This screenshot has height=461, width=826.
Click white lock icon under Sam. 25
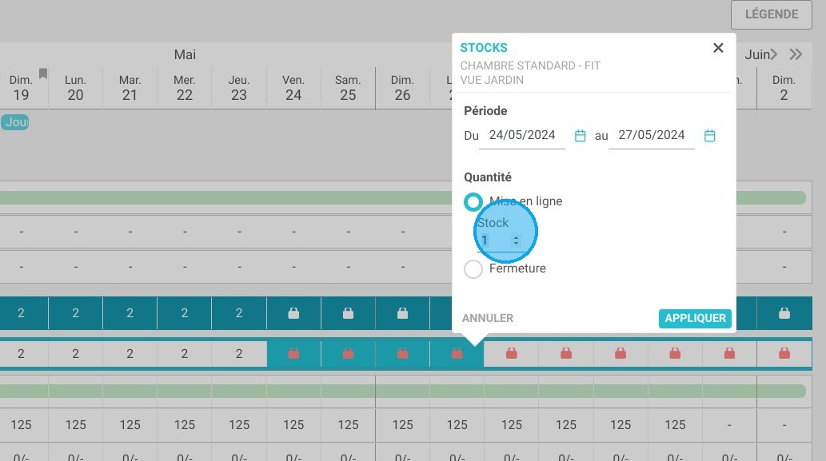[348, 313]
